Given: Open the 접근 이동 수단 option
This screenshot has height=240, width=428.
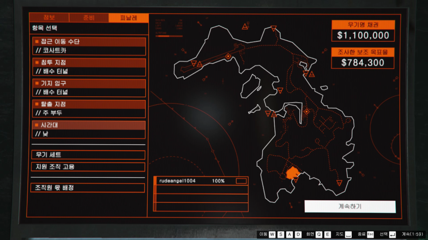Looking at the screenshot, I should 89,46.
